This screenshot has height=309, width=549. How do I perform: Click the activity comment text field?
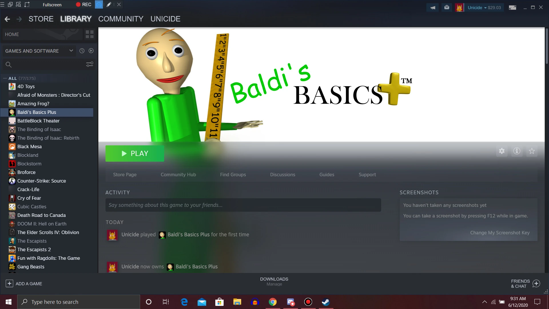pyautogui.click(x=243, y=205)
